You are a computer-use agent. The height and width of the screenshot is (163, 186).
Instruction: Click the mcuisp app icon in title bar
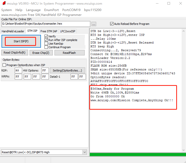(x=4, y=4)
